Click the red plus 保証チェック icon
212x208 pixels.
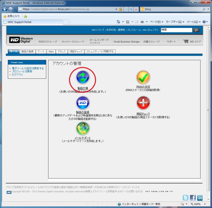coord(143,103)
